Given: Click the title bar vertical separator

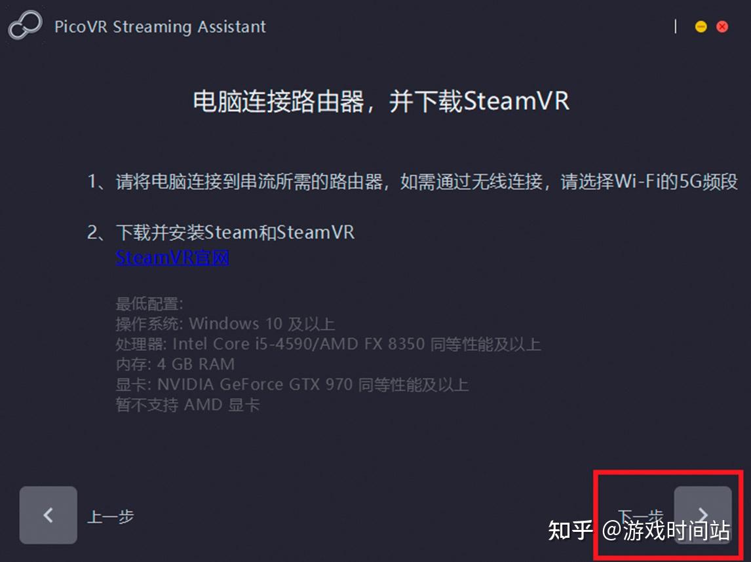Looking at the screenshot, I should coord(676,26).
